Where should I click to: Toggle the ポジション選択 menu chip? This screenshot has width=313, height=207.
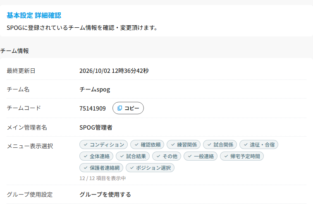[x=150, y=168]
